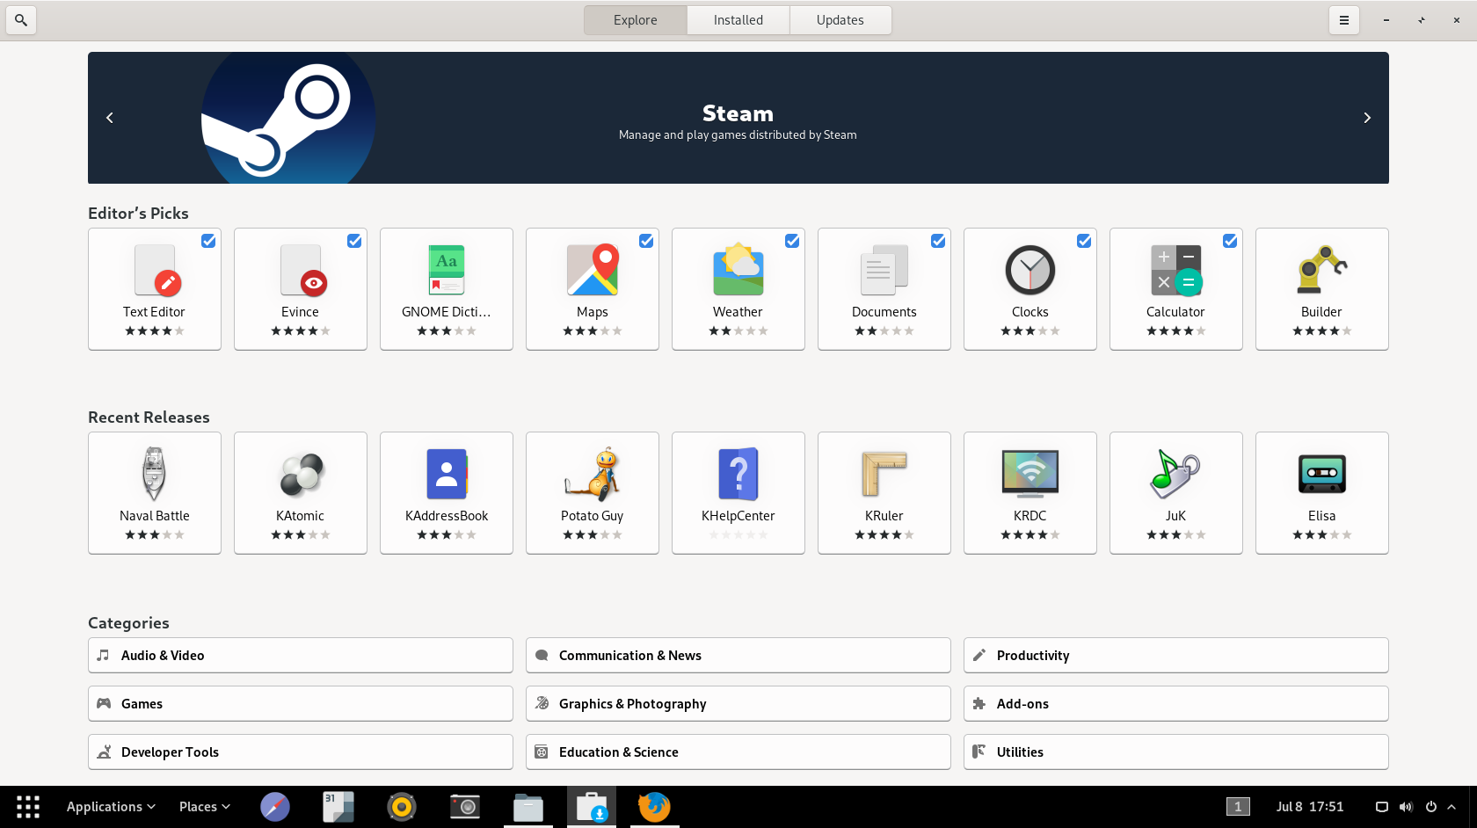Expand the Places menu in taskbar
1477x828 pixels.
pos(205,807)
